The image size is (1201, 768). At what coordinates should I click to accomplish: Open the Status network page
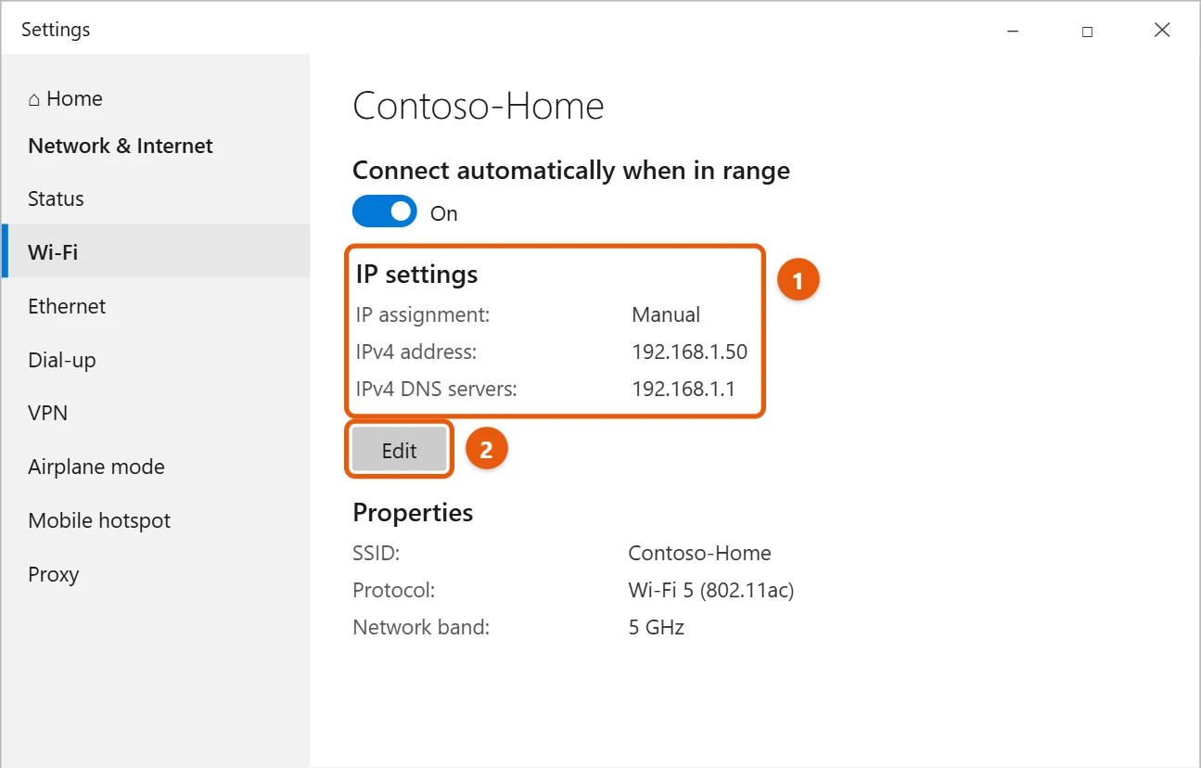(56, 198)
